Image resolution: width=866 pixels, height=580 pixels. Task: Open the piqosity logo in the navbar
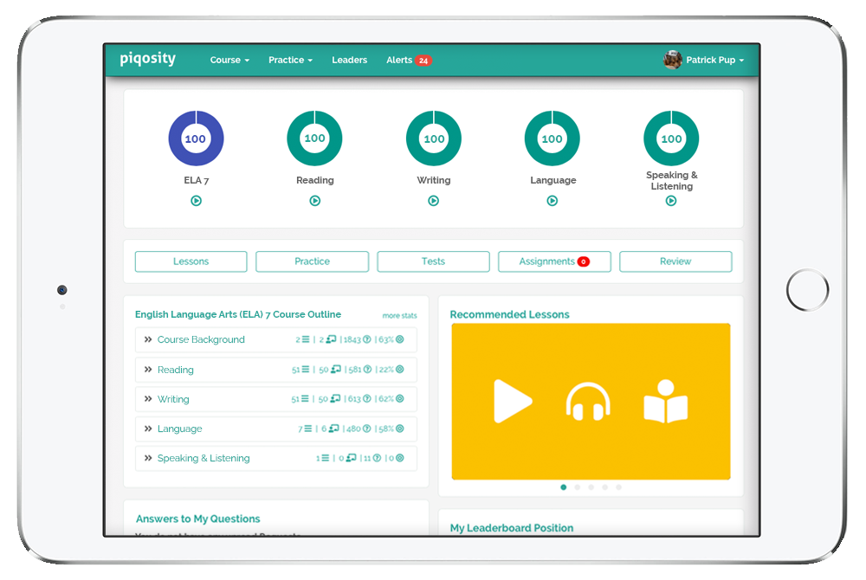click(x=147, y=59)
